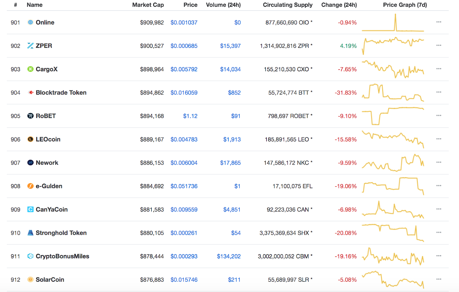Open the SolarCoin name link
459x292 pixels.
(x=50, y=280)
